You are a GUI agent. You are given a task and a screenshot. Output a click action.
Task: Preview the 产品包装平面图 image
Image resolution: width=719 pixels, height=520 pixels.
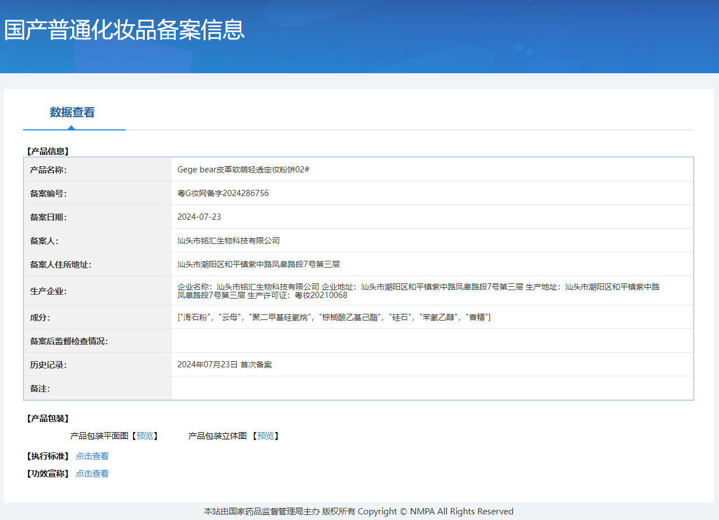tap(145, 435)
